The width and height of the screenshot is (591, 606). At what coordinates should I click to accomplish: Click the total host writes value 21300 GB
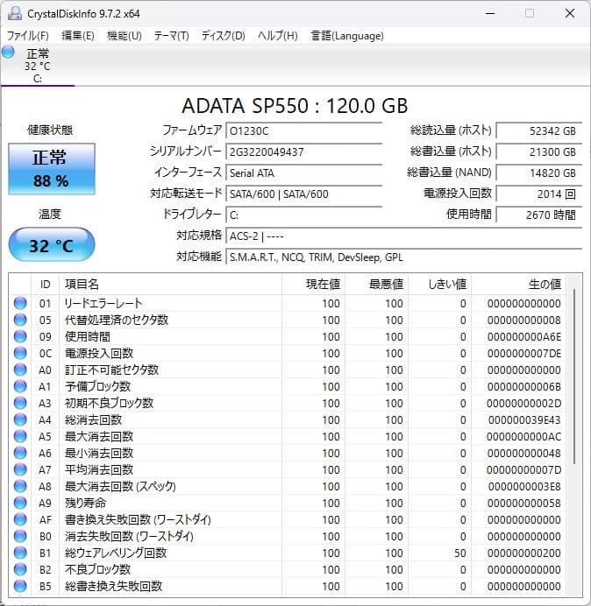539,151
